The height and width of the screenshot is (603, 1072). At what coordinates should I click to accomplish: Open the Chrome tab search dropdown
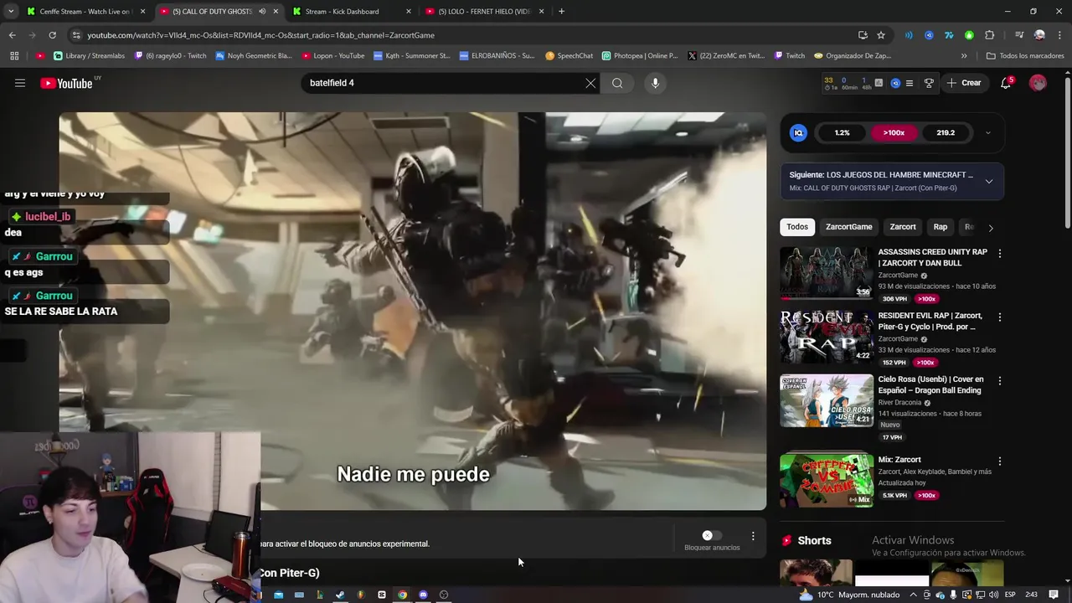click(x=11, y=12)
